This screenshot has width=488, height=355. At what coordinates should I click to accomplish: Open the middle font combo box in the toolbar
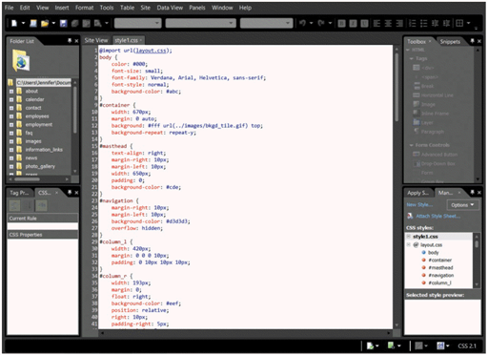point(201,23)
